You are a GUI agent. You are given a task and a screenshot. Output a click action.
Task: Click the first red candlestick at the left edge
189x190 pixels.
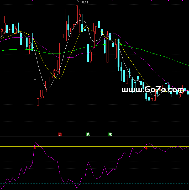tap(2, 30)
